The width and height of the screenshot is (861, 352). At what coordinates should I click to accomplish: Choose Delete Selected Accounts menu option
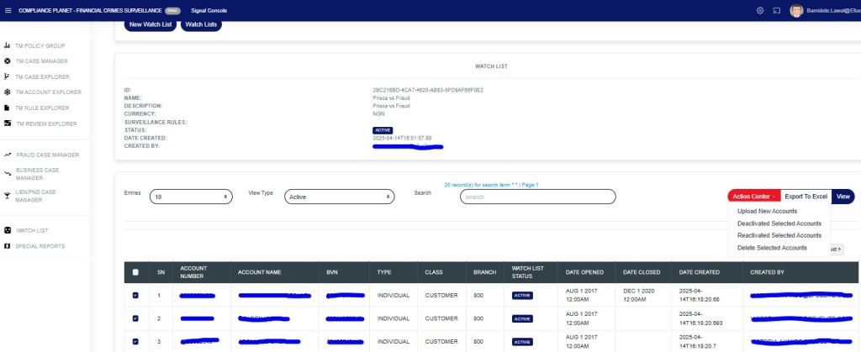tap(771, 248)
